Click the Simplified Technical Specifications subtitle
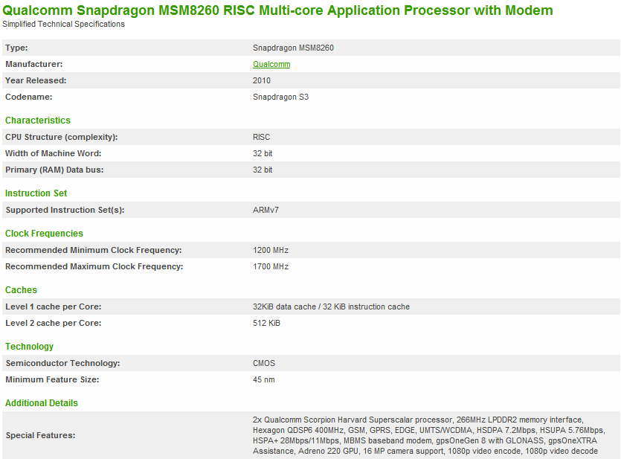621x459 pixels. 64,24
